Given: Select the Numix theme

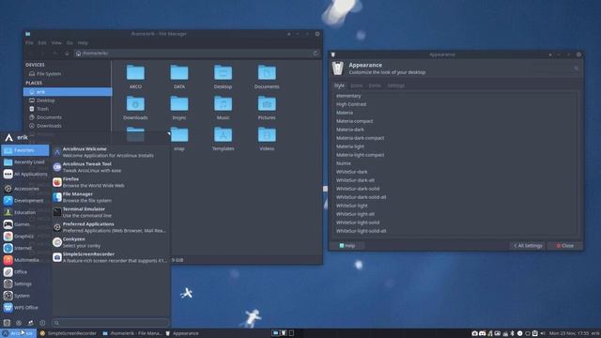Looking at the screenshot, I should (x=455, y=163).
